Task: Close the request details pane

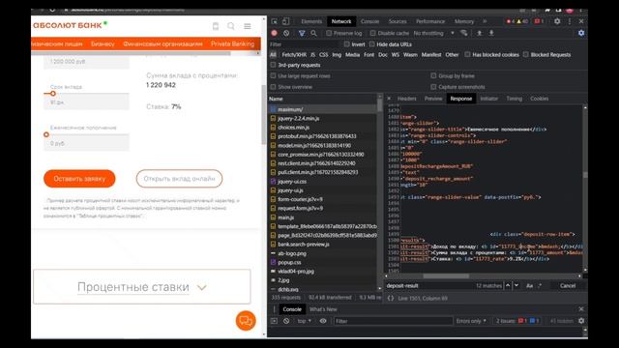Action: coord(389,99)
